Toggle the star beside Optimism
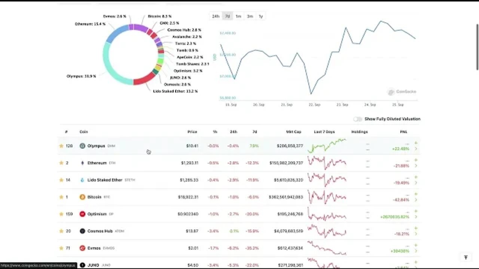The image size is (479, 269). tap(61, 214)
